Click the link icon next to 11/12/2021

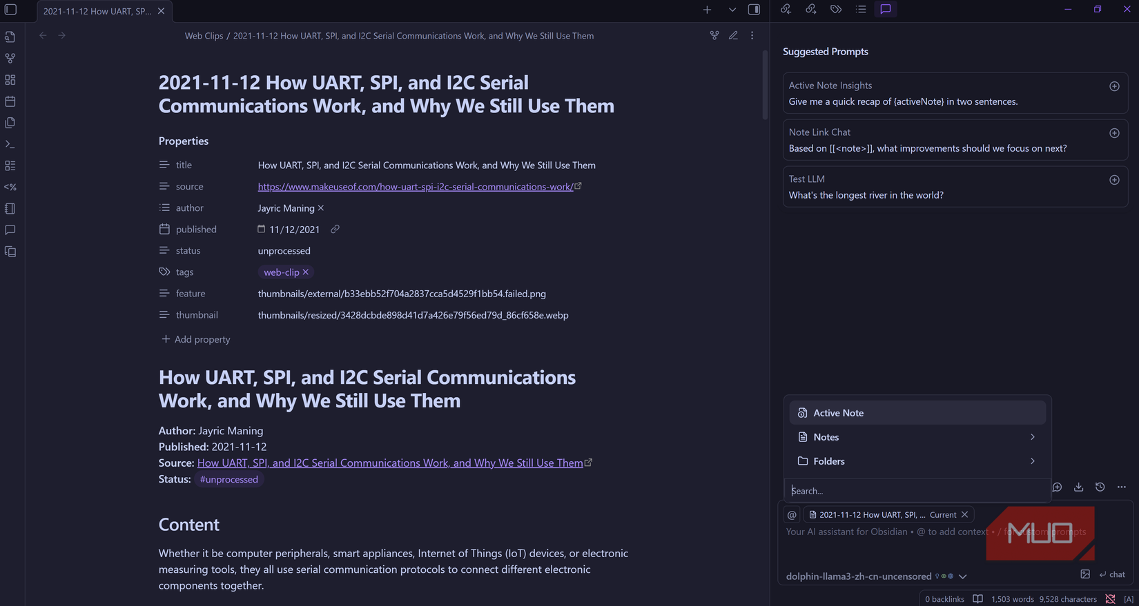click(335, 229)
